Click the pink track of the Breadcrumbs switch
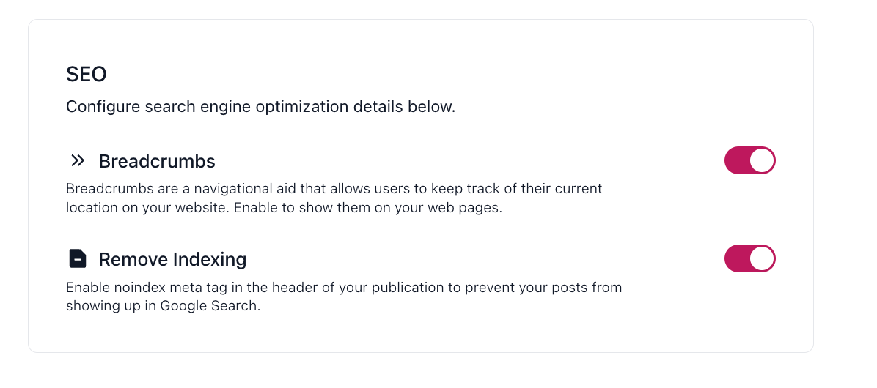 736,160
